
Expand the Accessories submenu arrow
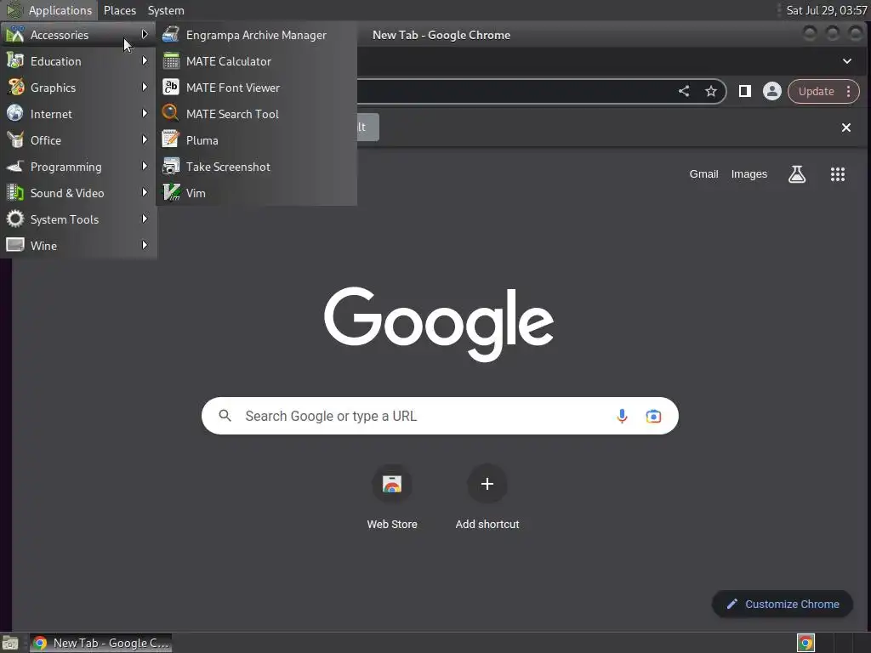(145, 34)
